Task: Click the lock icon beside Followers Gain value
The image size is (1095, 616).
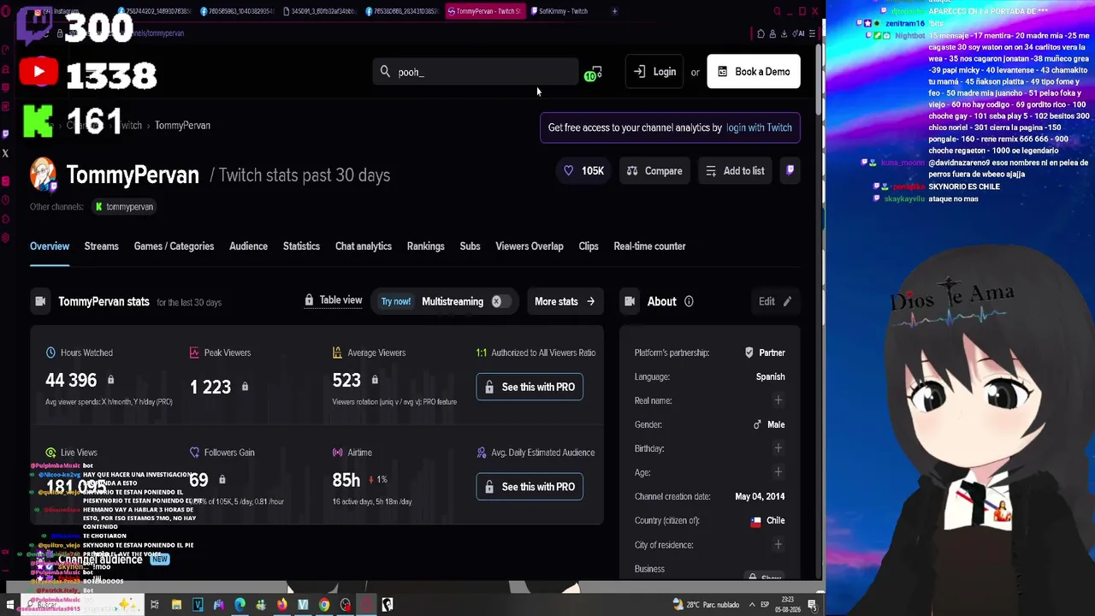Action: click(222, 480)
